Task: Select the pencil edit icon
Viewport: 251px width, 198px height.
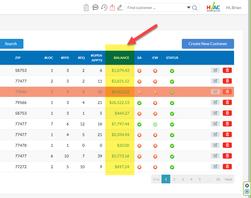Action: [x=120, y=8]
